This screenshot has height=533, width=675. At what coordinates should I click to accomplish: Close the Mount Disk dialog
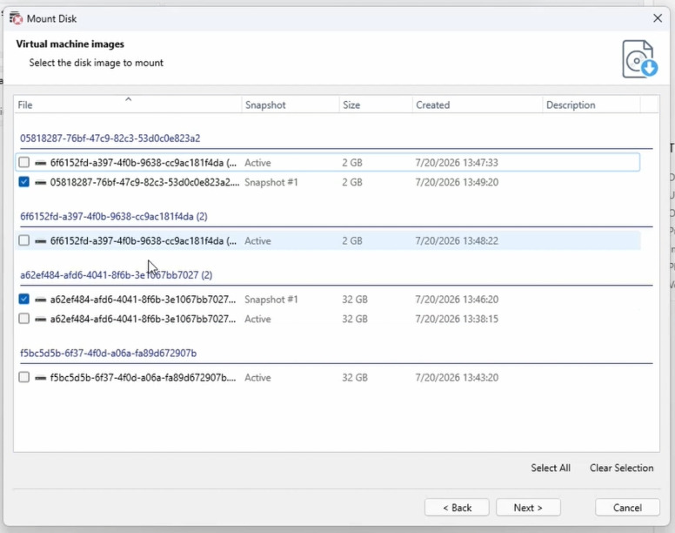[x=658, y=18]
